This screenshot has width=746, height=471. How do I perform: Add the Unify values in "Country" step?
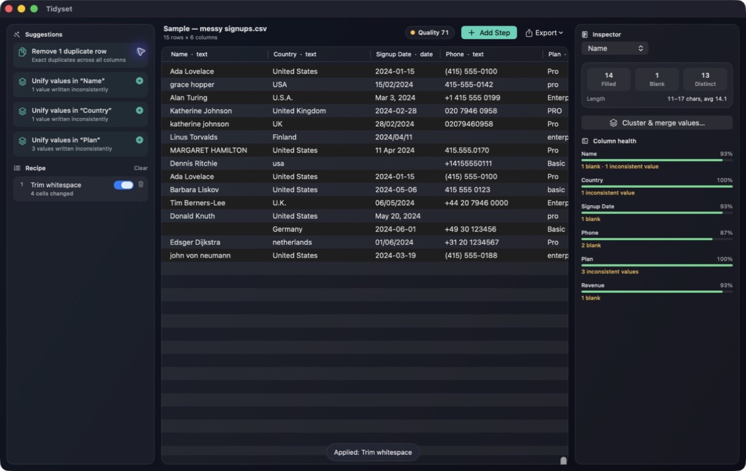(139, 110)
